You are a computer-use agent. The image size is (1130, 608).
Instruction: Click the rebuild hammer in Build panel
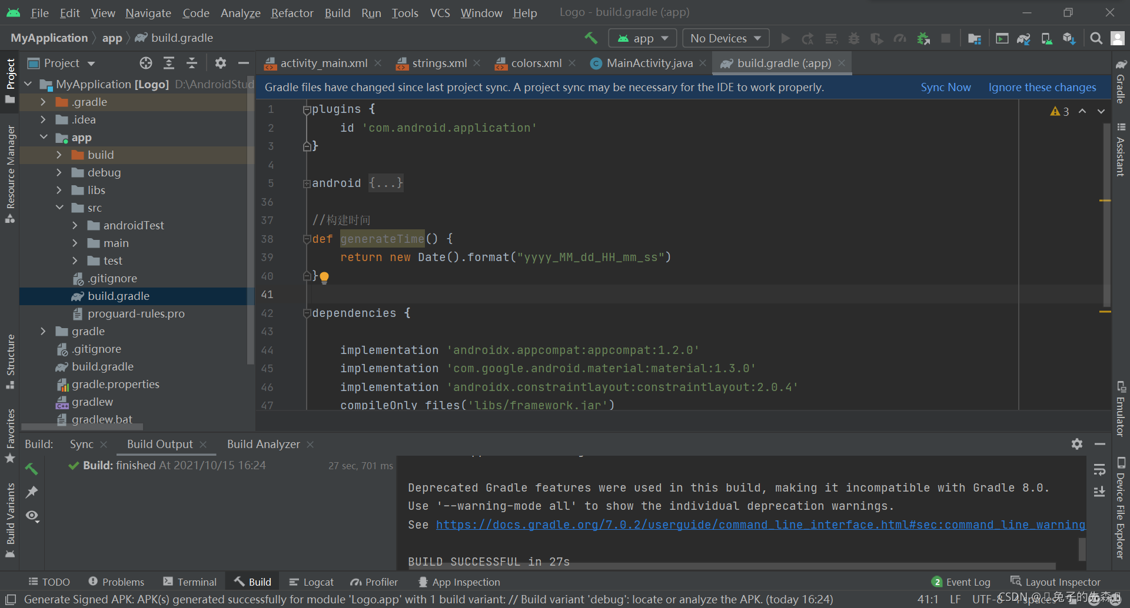click(31, 469)
